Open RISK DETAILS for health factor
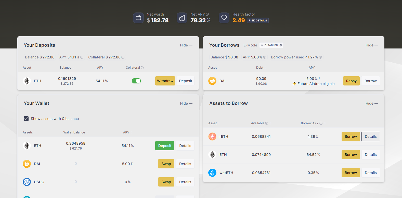402x198 pixels. [258, 20]
